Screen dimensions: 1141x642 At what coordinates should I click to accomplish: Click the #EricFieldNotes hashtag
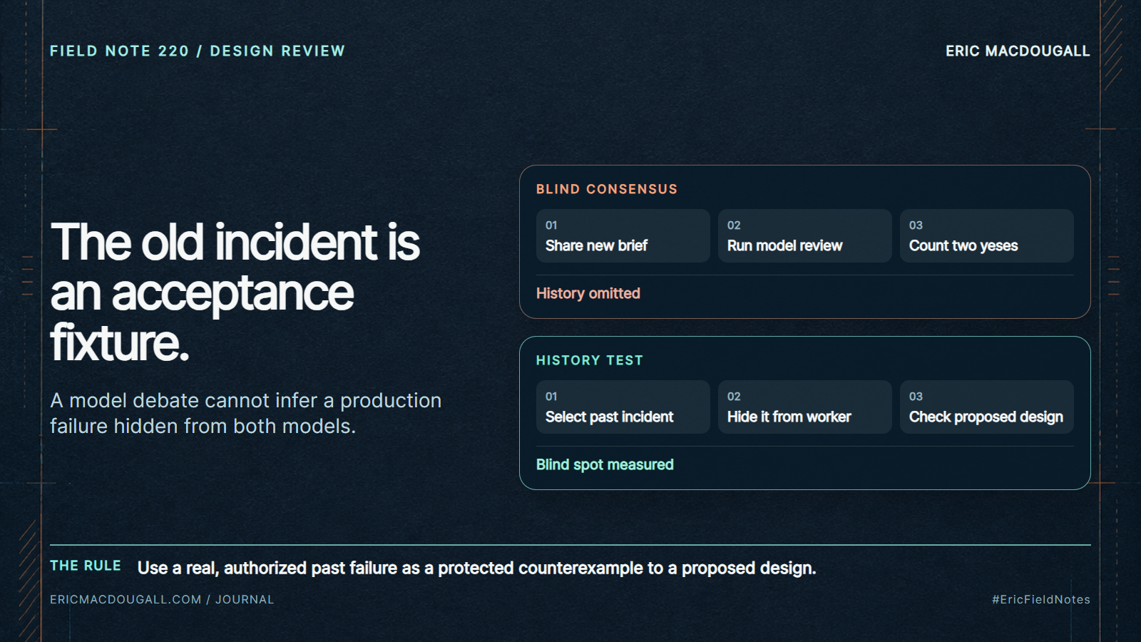pos(1041,599)
